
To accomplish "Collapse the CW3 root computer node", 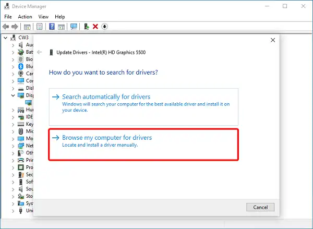I will (5, 38).
